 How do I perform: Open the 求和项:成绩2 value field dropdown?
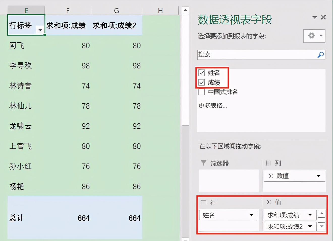point(310,226)
